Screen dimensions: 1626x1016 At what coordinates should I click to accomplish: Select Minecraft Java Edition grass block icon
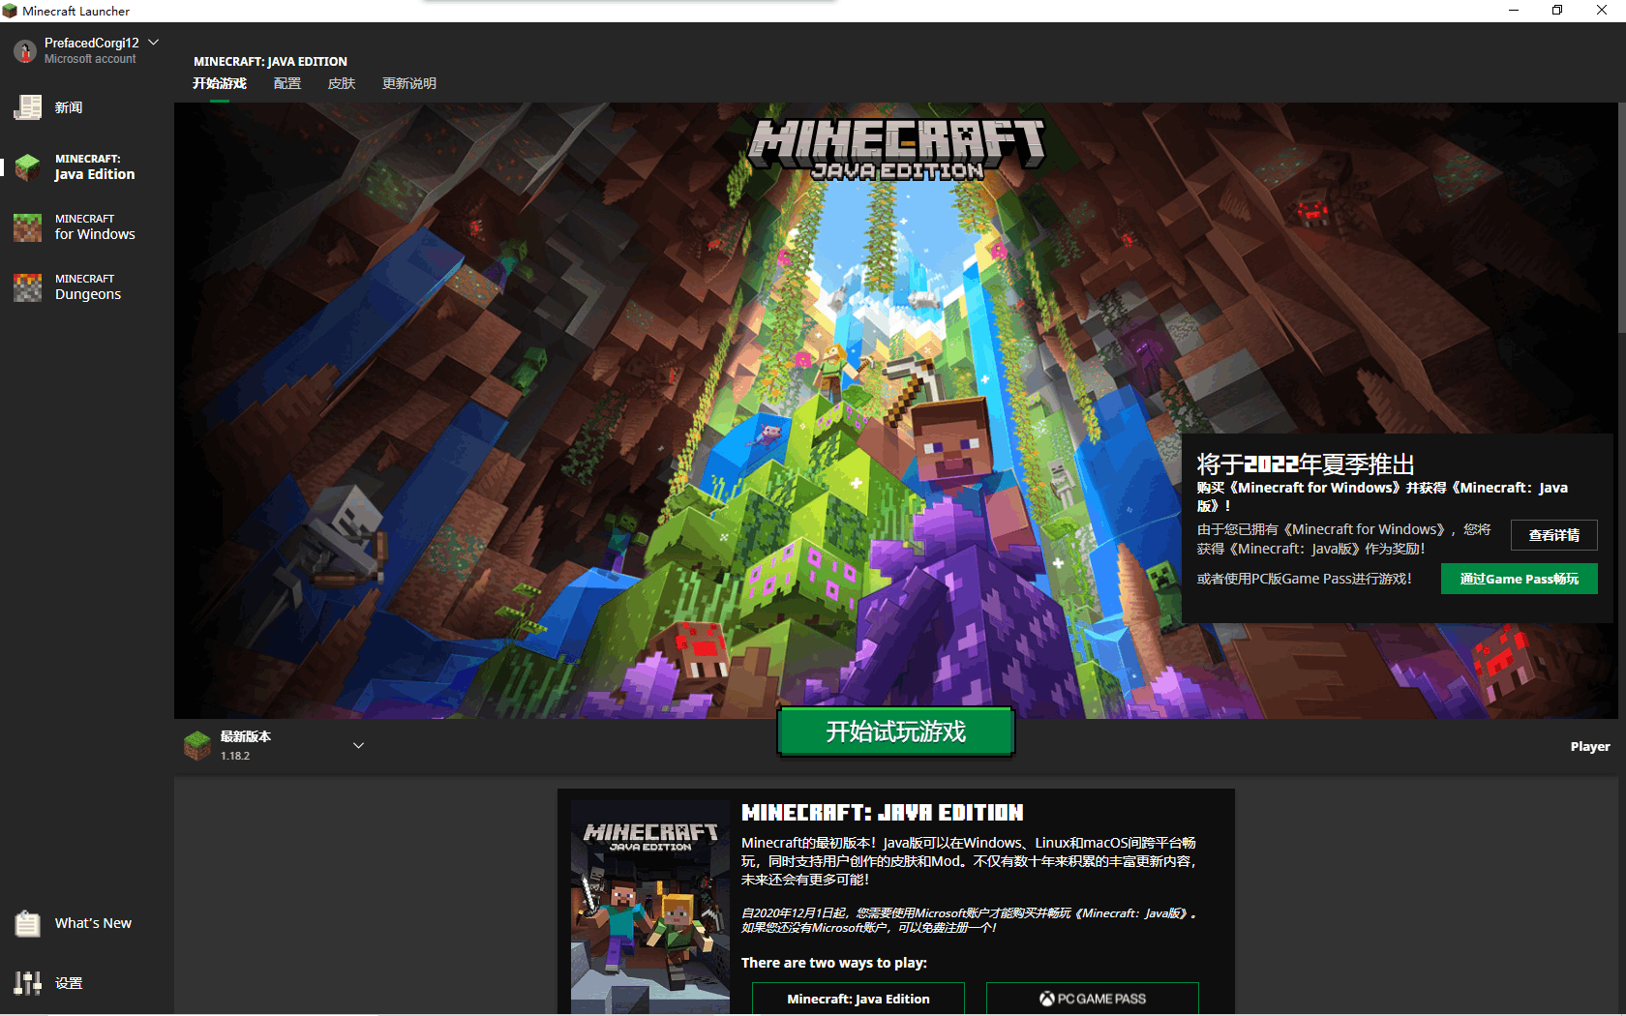coord(28,166)
